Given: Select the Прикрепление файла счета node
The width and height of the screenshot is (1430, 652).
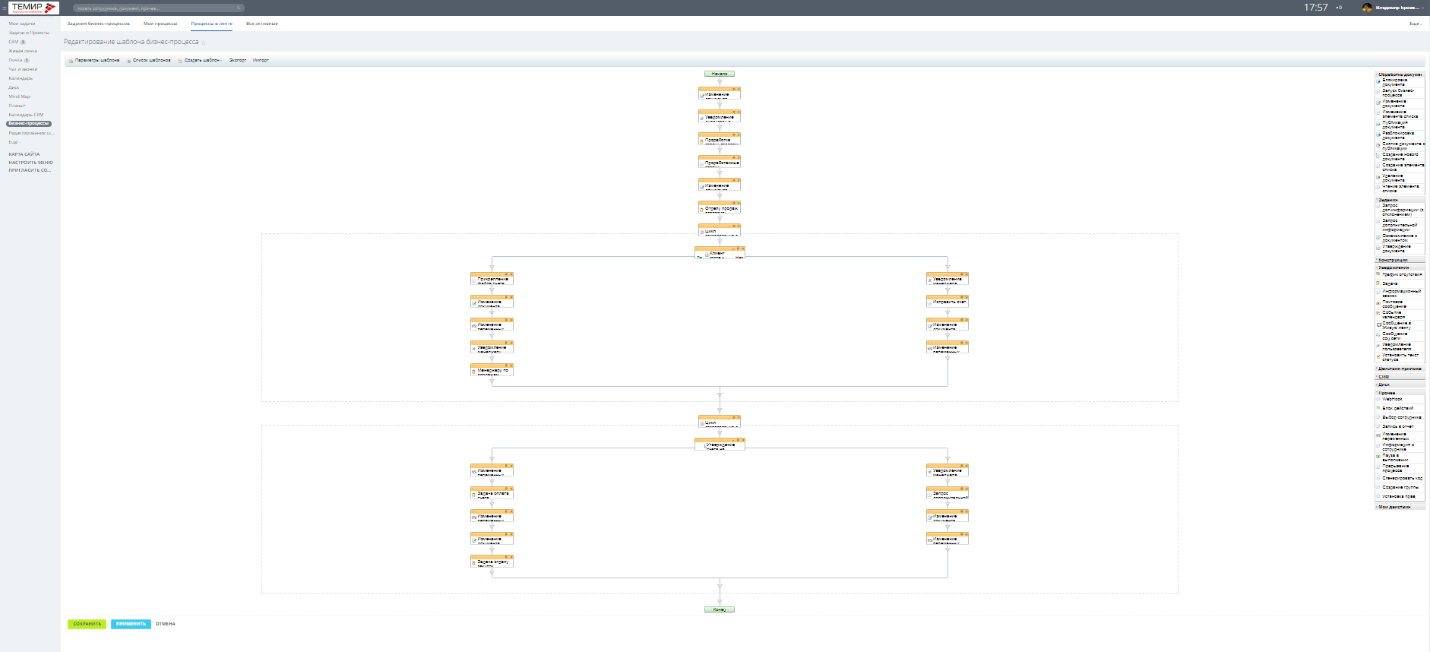Looking at the screenshot, I should 492,279.
